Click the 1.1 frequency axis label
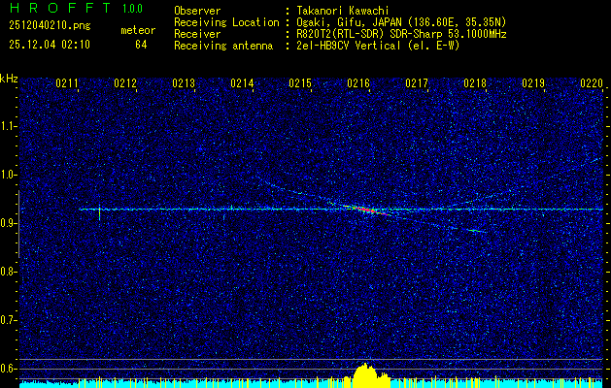 [x=8, y=126]
